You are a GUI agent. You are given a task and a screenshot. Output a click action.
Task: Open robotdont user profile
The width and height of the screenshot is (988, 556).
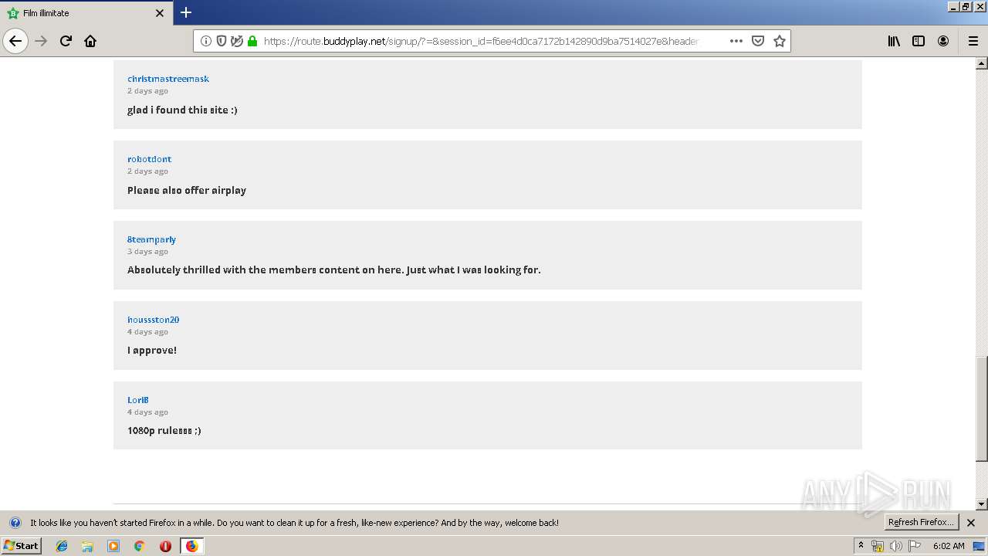coord(149,159)
